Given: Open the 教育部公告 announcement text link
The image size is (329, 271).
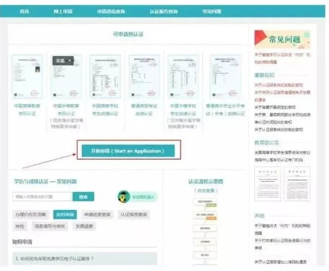Looking at the screenshot, I should (282, 156).
